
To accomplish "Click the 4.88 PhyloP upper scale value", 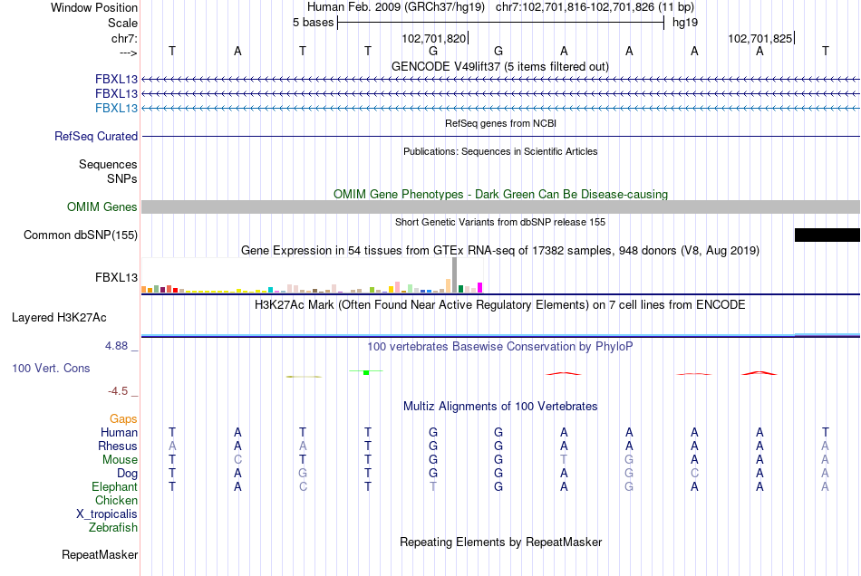I will click(116, 346).
